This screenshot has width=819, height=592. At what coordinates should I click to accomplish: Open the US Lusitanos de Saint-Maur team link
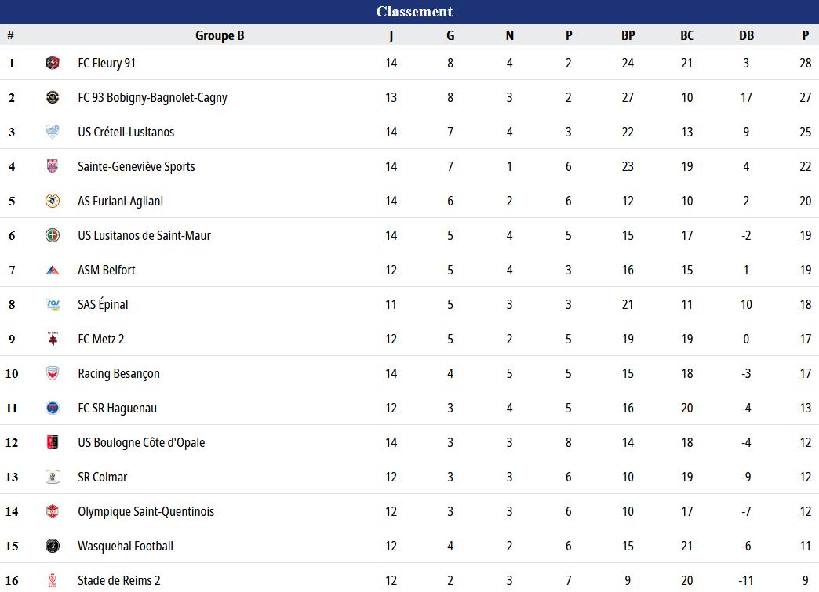coord(144,235)
